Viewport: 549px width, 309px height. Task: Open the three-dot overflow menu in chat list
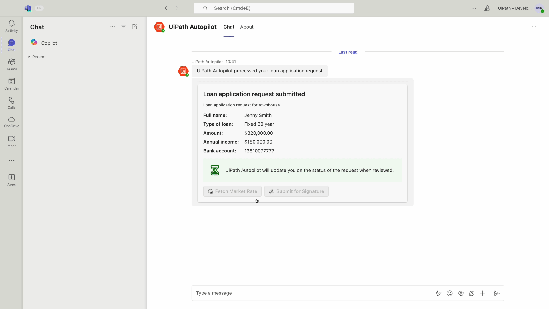coord(112,27)
